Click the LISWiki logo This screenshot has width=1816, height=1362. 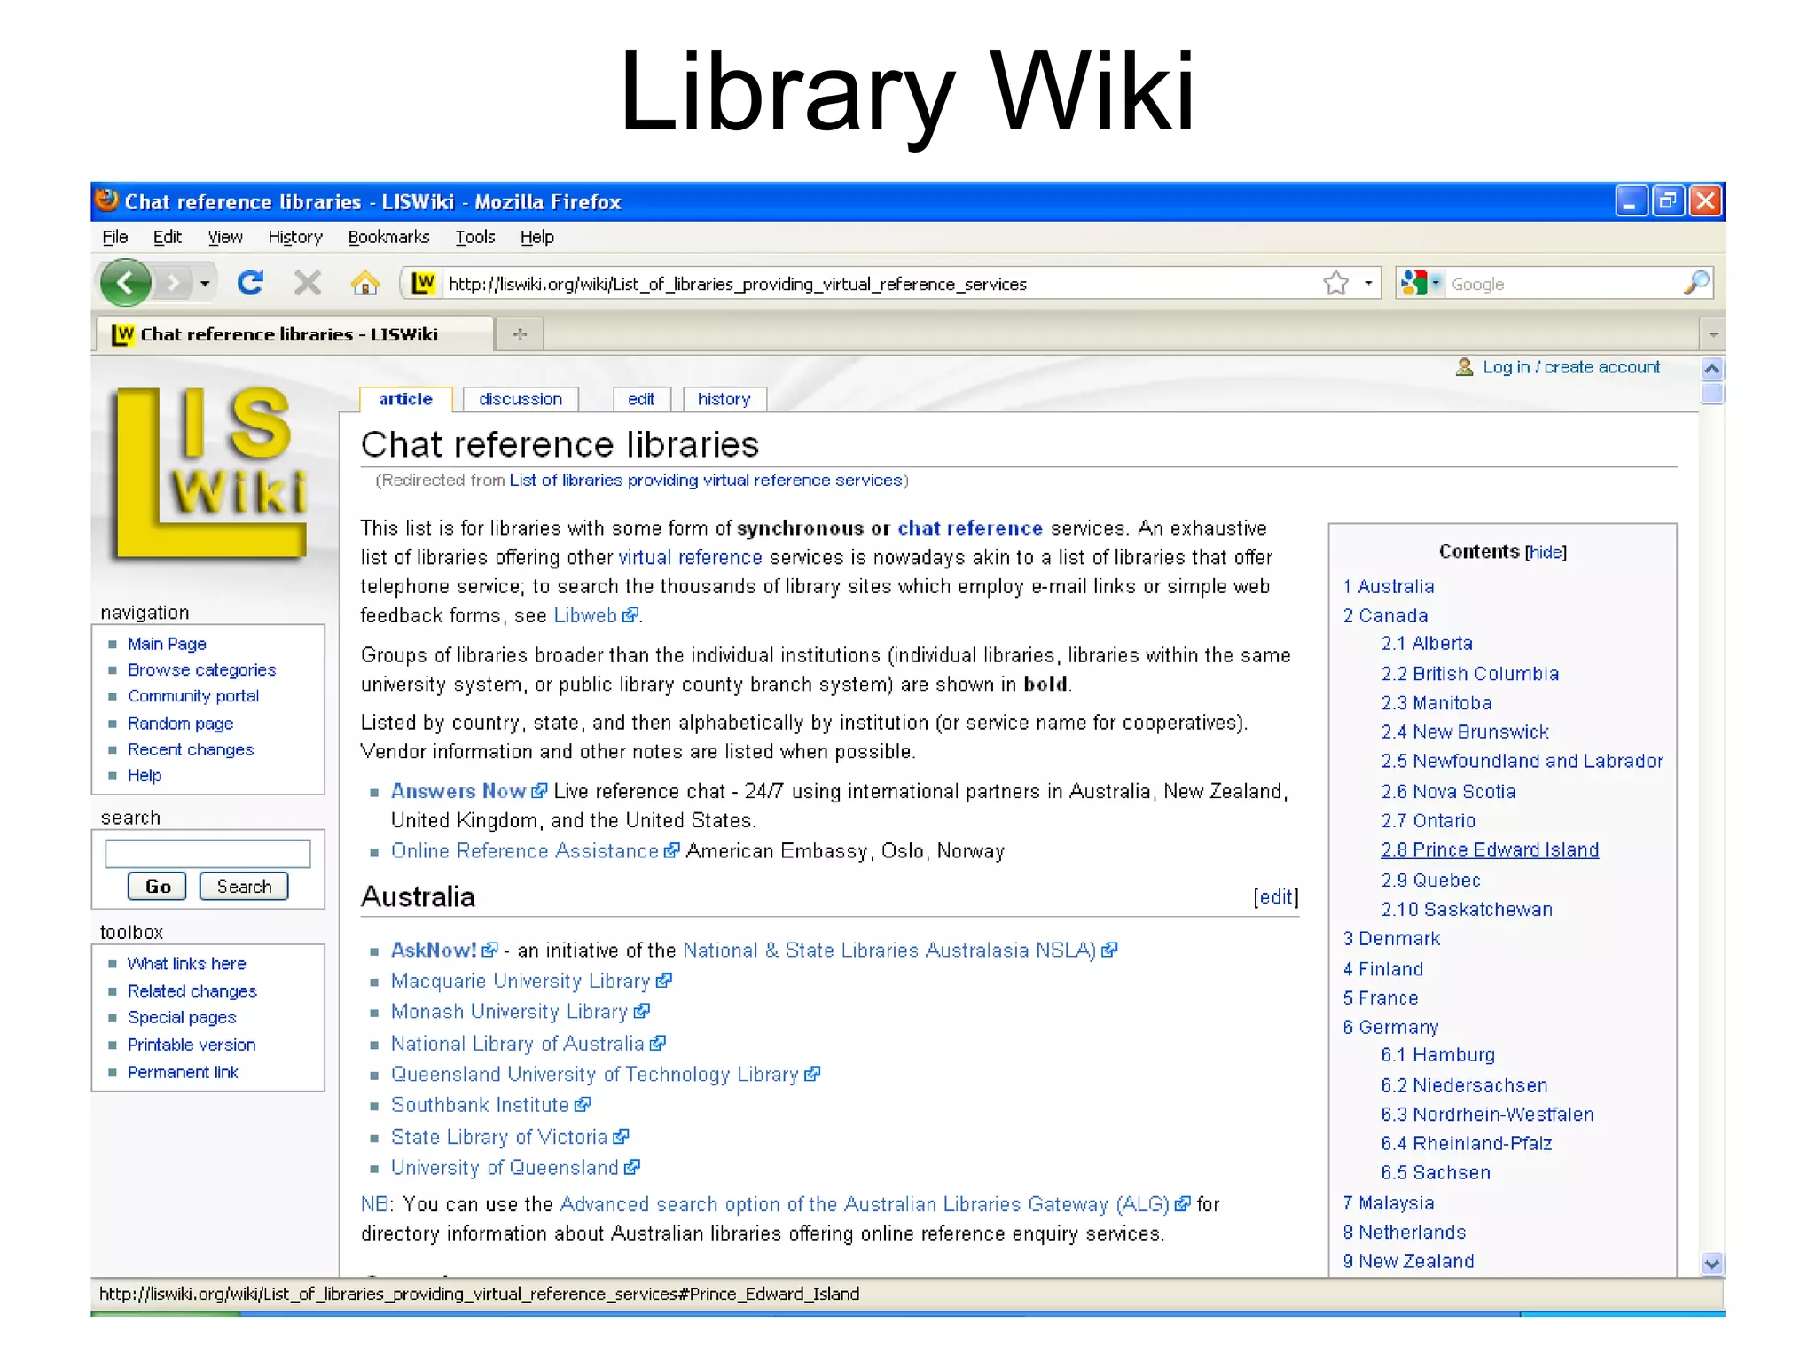[211, 474]
